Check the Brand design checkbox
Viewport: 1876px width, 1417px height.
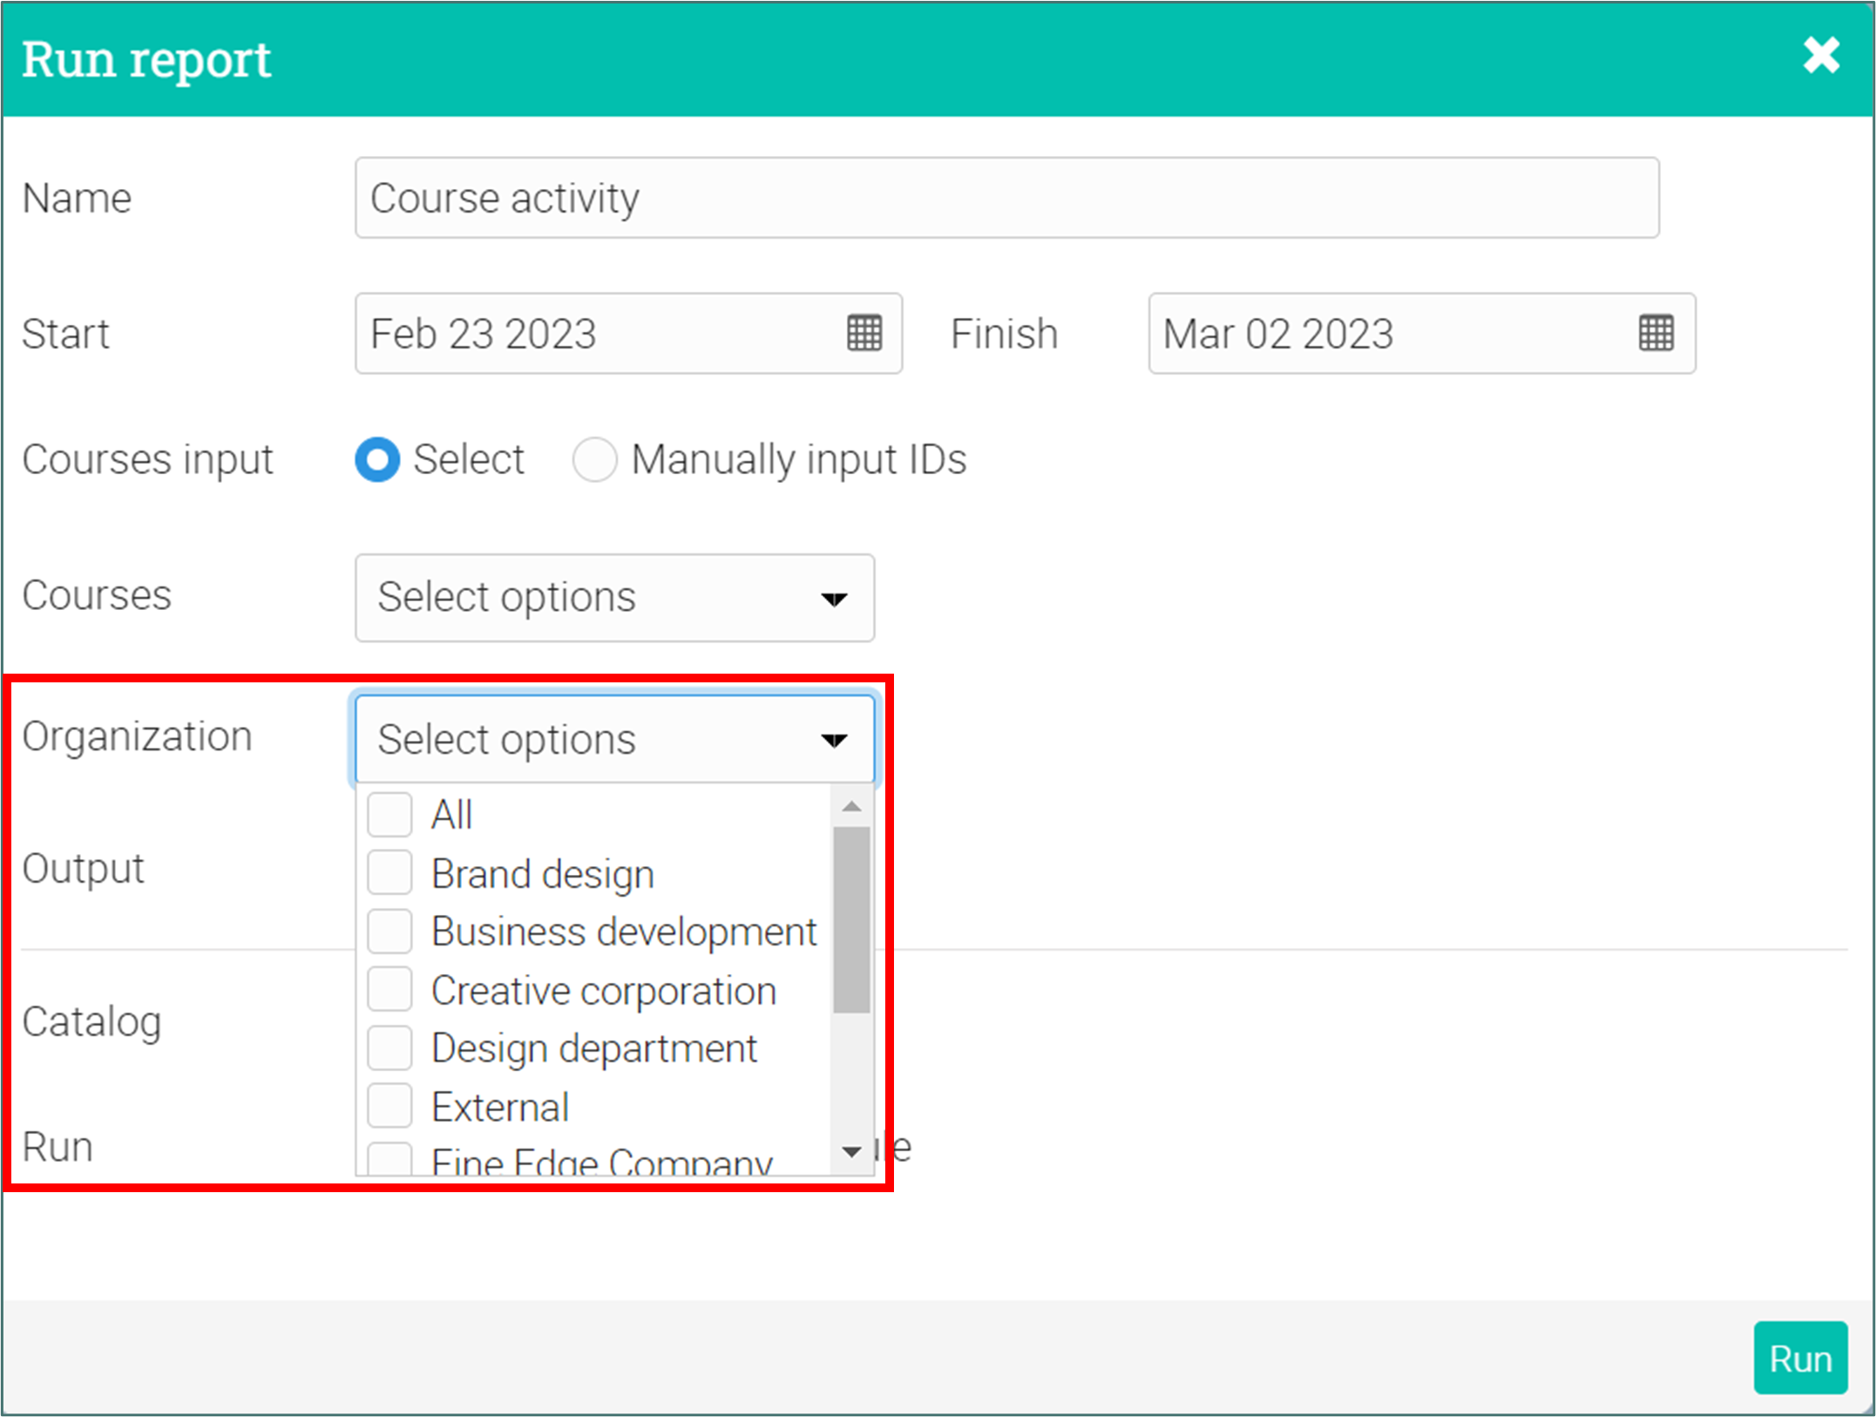pyautogui.click(x=389, y=873)
